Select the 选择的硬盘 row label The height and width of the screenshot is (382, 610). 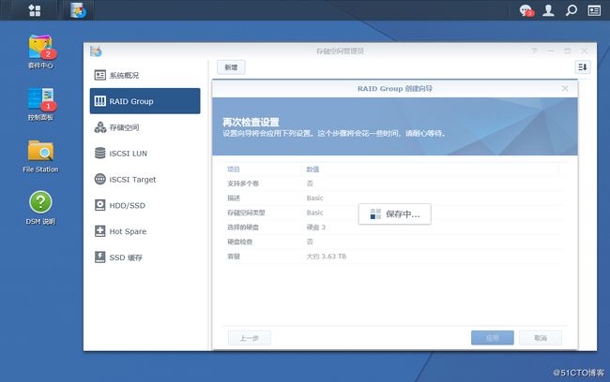(x=243, y=228)
